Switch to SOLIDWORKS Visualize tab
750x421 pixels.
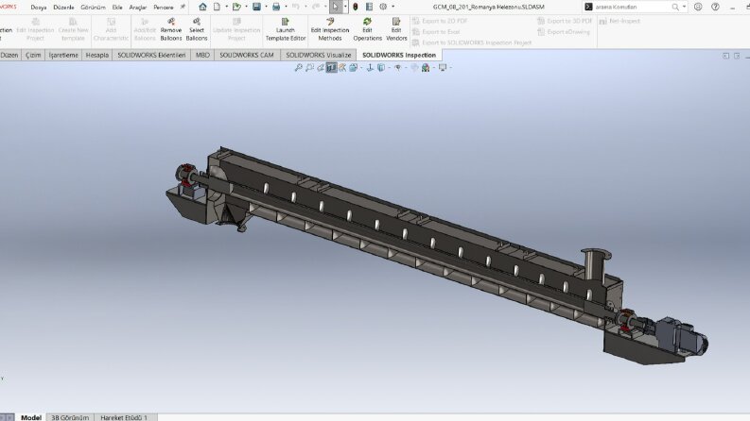(319, 55)
